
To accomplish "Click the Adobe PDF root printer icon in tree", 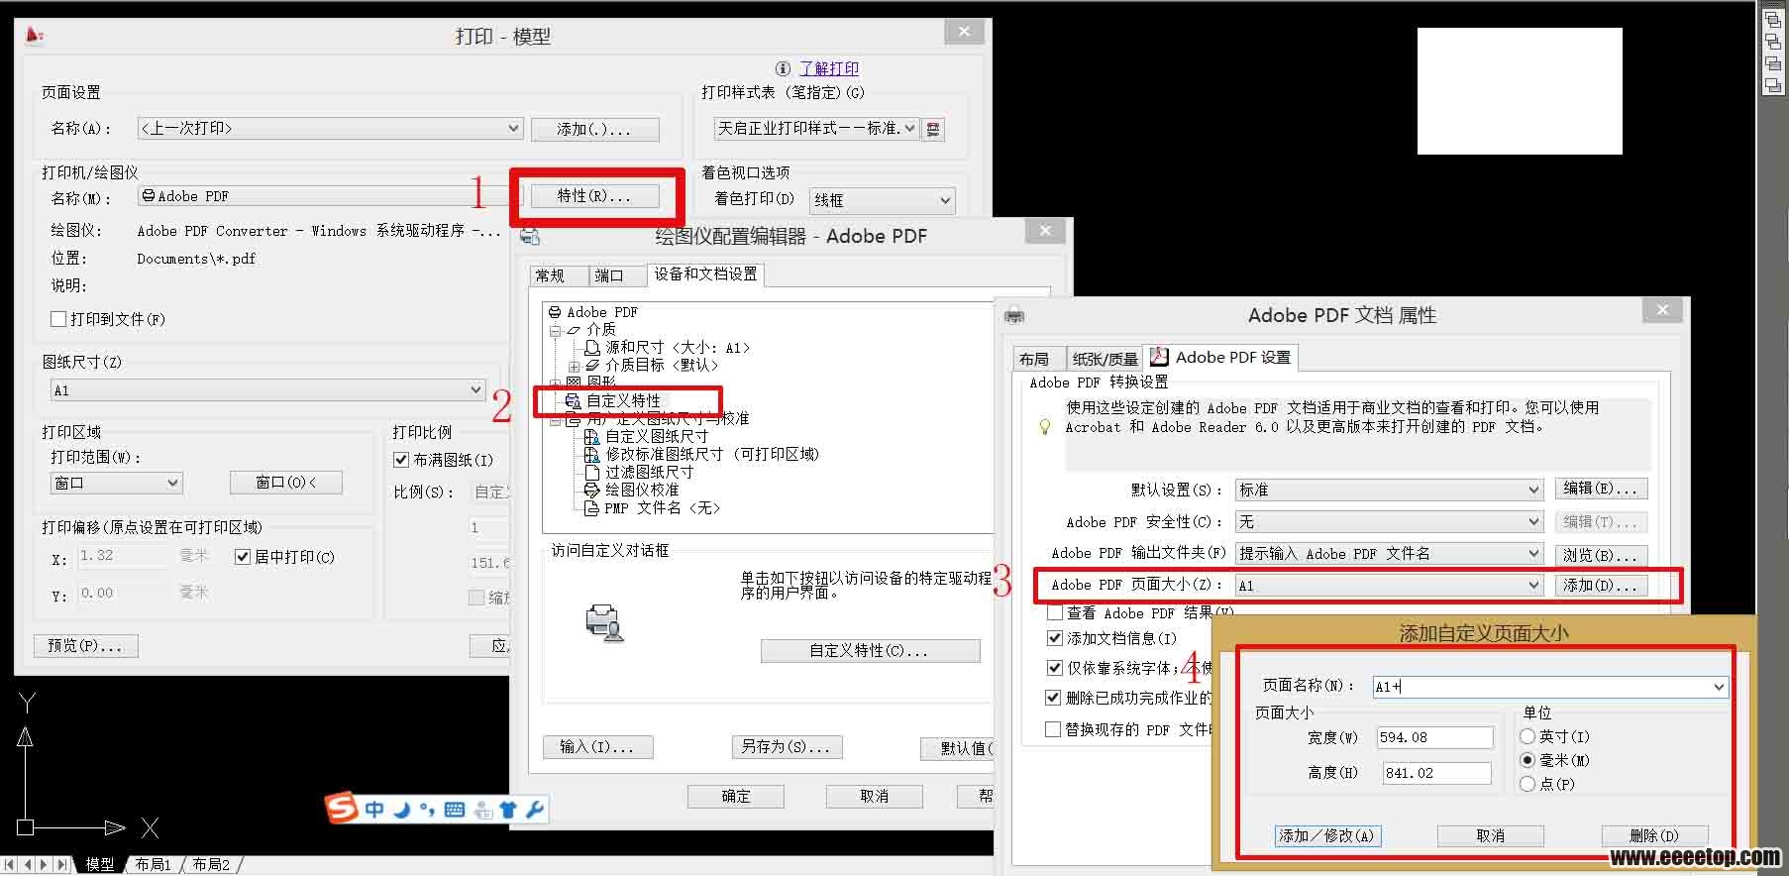I will [x=555, y=312].
